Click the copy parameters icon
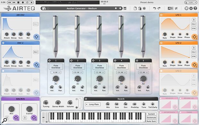The height and width of the screenshot is (125, 199). point(135,9)
